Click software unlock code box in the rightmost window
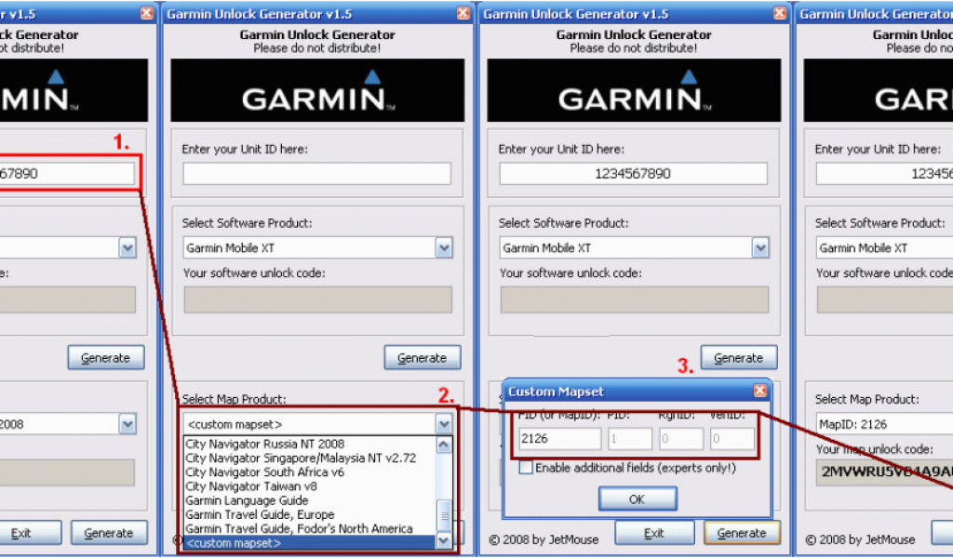953x558 pixels. click(x=885, y=300)
